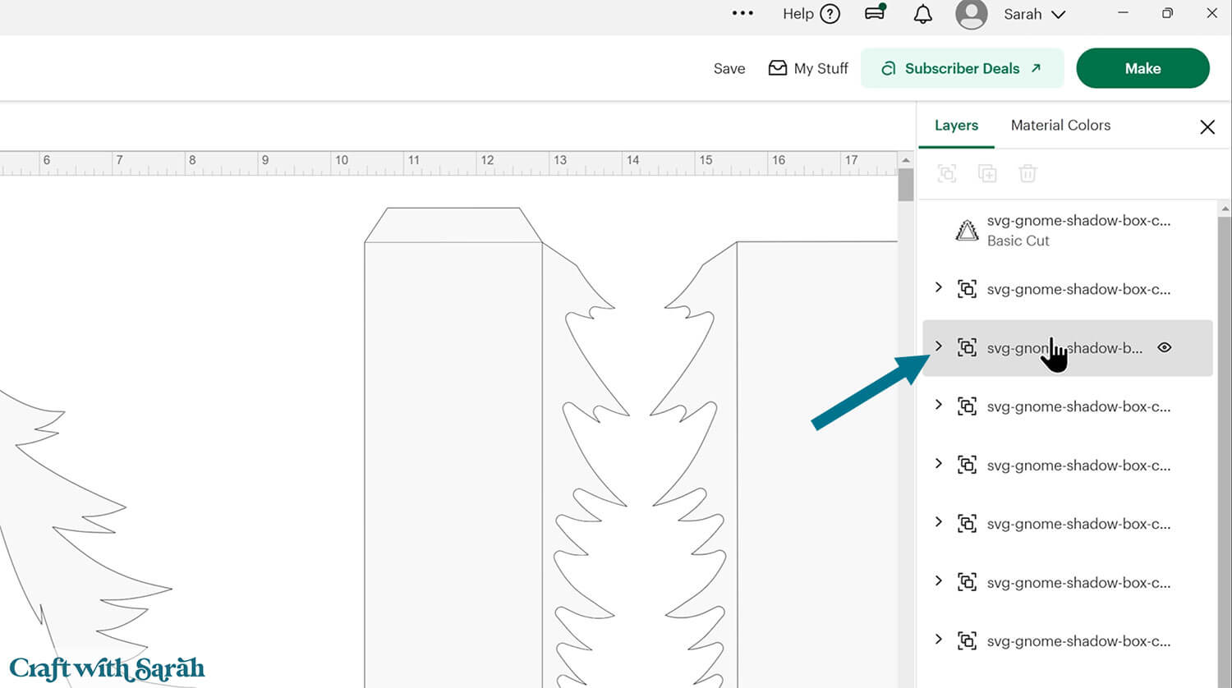Image resolution: width=1232 pixels, height=688 pixels.
Task: Close the Layers panel with X
Action: (1207, 127)
